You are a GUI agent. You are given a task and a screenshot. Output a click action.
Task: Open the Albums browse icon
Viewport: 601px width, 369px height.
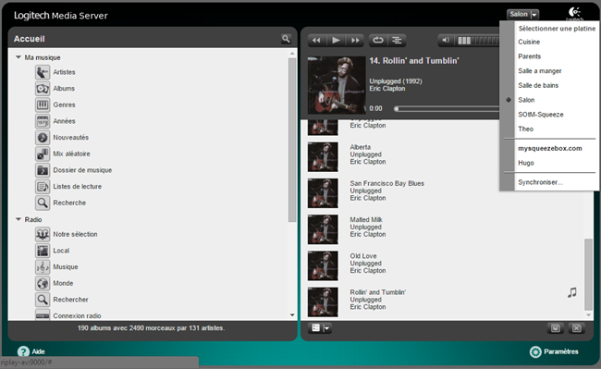click(x=43, y=89)
